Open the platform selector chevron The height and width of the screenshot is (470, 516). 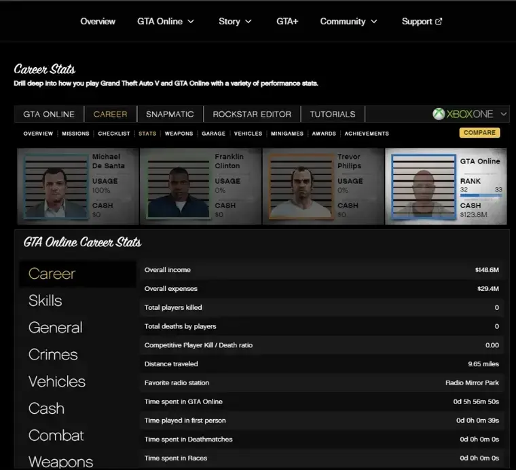[504, 114]
